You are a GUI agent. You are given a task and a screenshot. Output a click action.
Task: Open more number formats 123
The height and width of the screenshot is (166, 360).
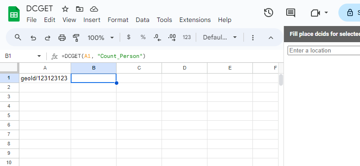[x=187, y=37]
